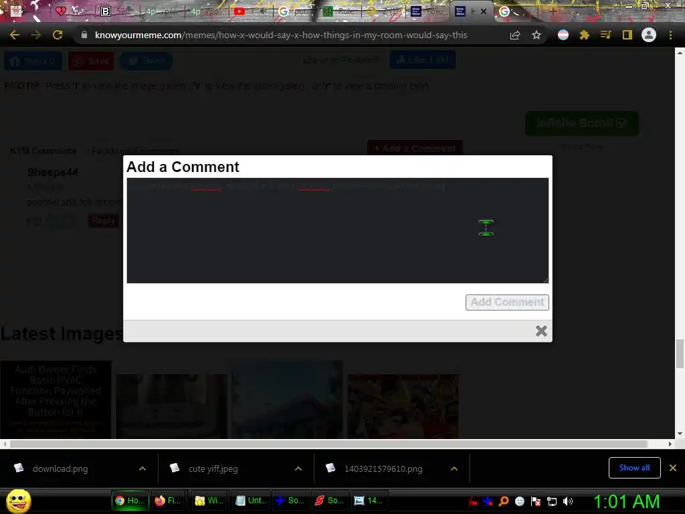The height and width of the screenshot is (514, 685).
Task: Expand options for cute yiff.jpeg
Action: coord(298,468)
